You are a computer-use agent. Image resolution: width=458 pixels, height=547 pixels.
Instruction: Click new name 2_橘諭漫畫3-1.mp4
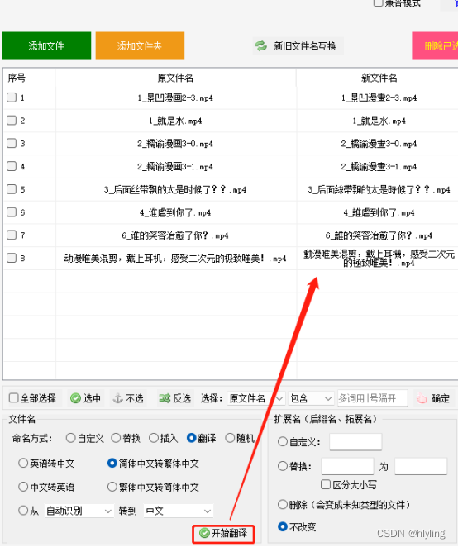379,167
